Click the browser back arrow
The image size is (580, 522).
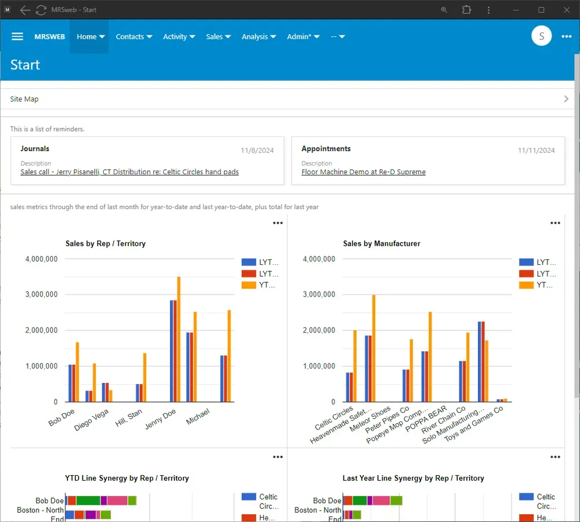tap(25, 10)
